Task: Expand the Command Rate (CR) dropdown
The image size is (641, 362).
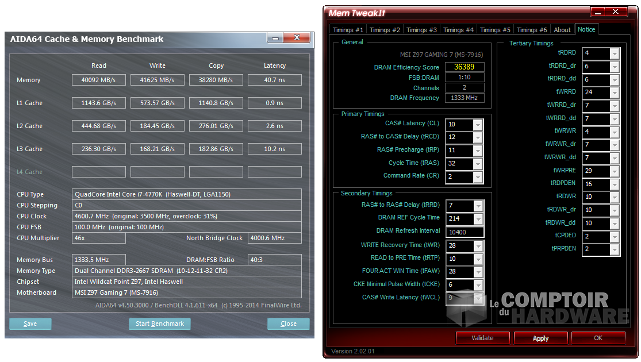Action: coord(477,176)
